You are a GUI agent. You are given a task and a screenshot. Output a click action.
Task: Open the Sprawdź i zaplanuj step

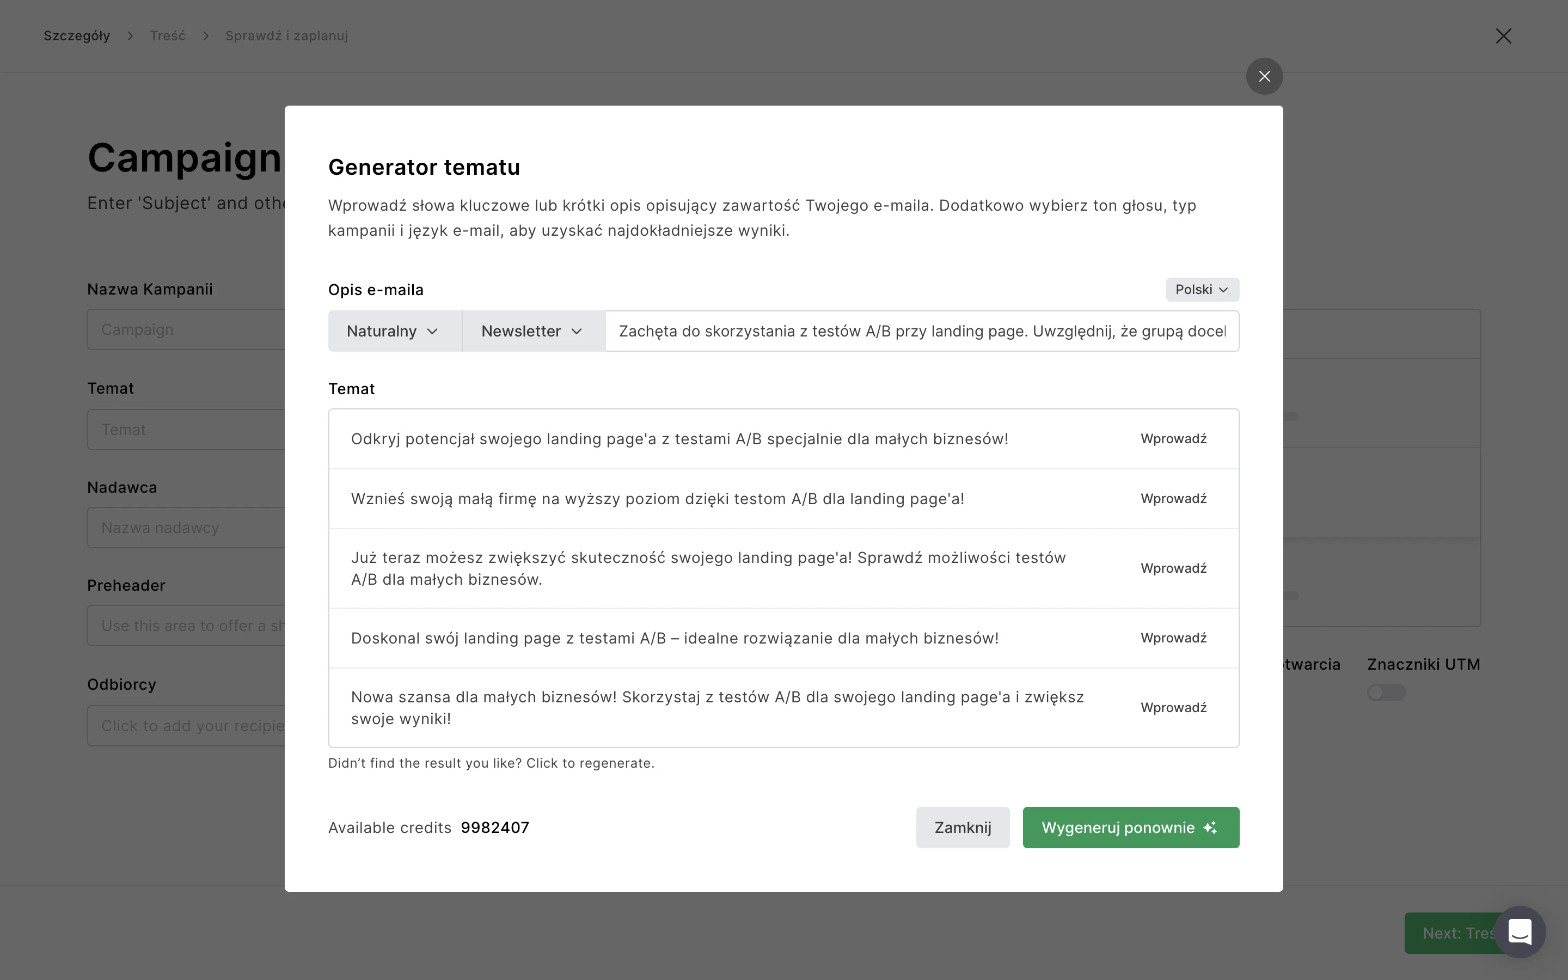click(x=286, y=36)
